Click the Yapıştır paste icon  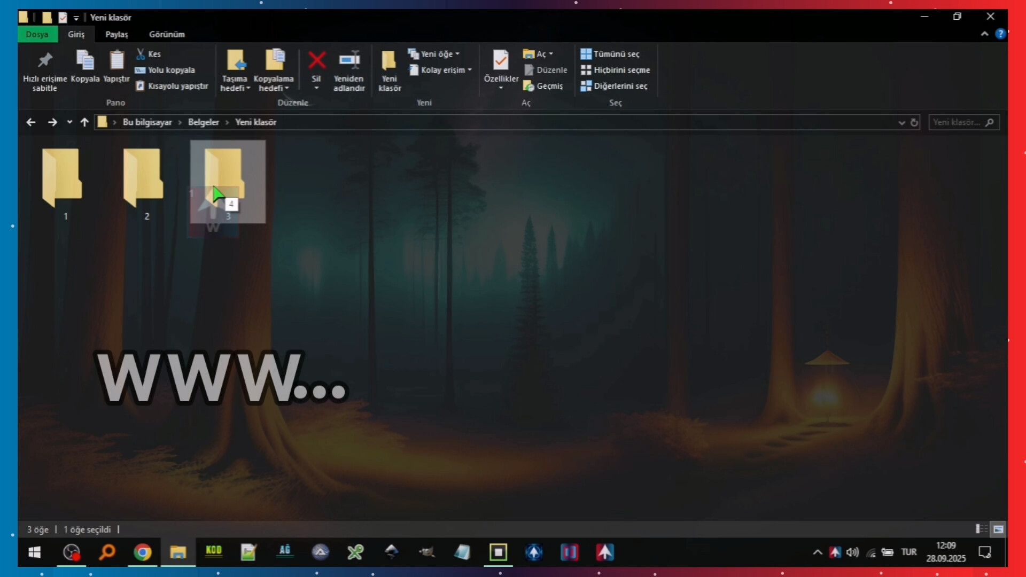click(x=116, y=60)
